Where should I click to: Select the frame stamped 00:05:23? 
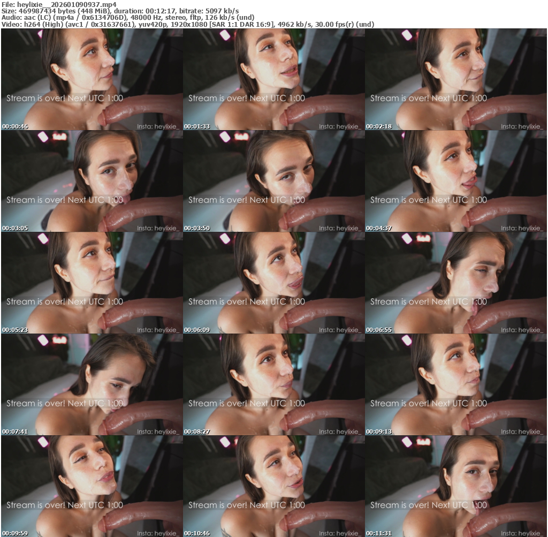point(92,283)
